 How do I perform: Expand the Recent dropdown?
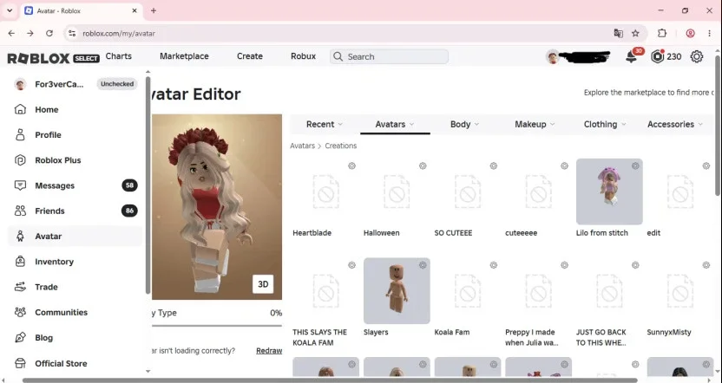[325, 124]
